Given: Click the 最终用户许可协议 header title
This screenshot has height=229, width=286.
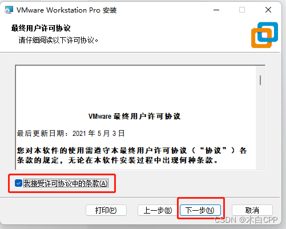Looking at the screenshot, I should tap(41, 28).
